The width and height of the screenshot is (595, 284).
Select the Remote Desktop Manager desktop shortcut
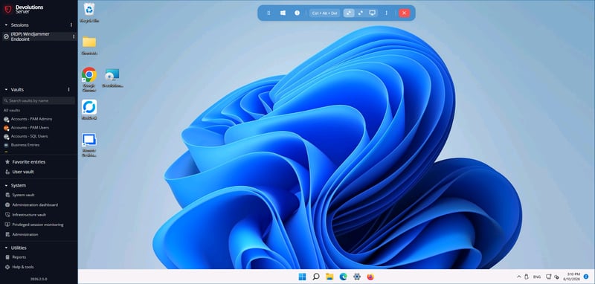click(x=89, y=144)
